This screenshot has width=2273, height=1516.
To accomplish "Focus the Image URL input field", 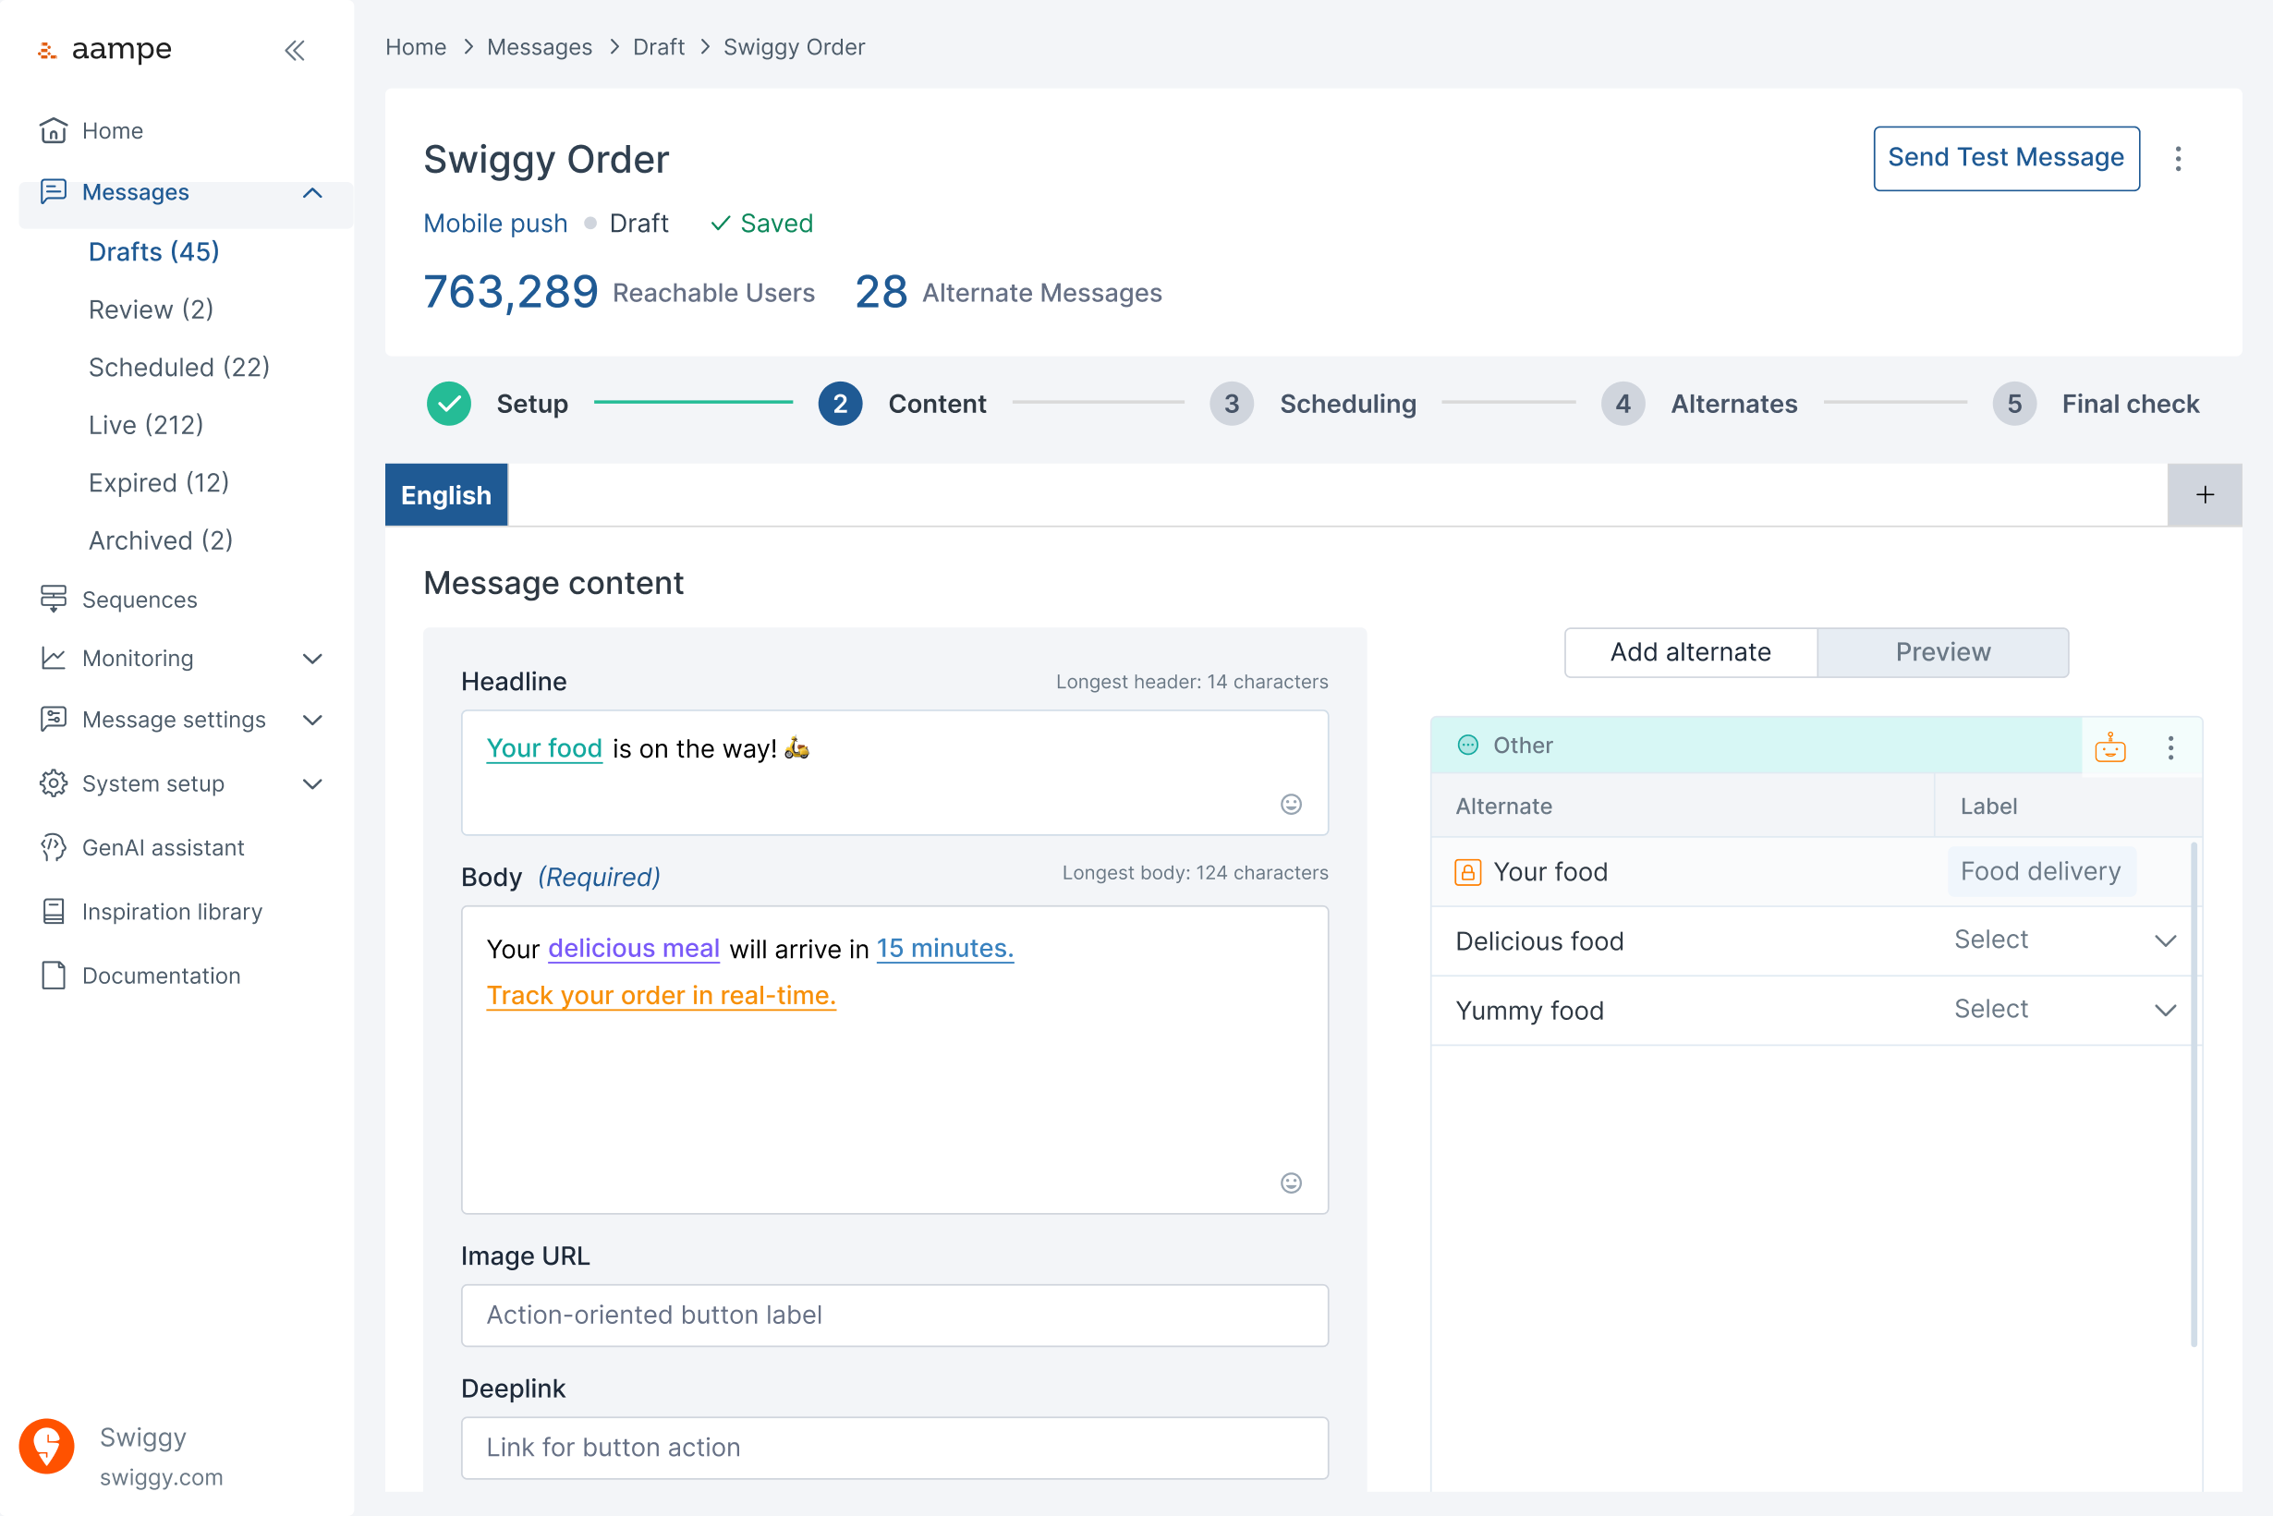I will pos(895,1315).
